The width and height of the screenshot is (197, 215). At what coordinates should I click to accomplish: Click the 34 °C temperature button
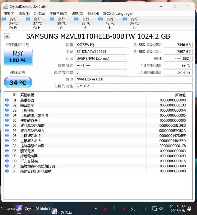pos(18,82)
